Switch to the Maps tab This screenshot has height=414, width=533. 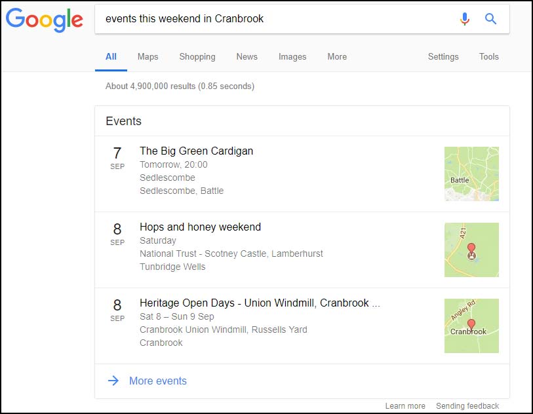tap(148, 57)
